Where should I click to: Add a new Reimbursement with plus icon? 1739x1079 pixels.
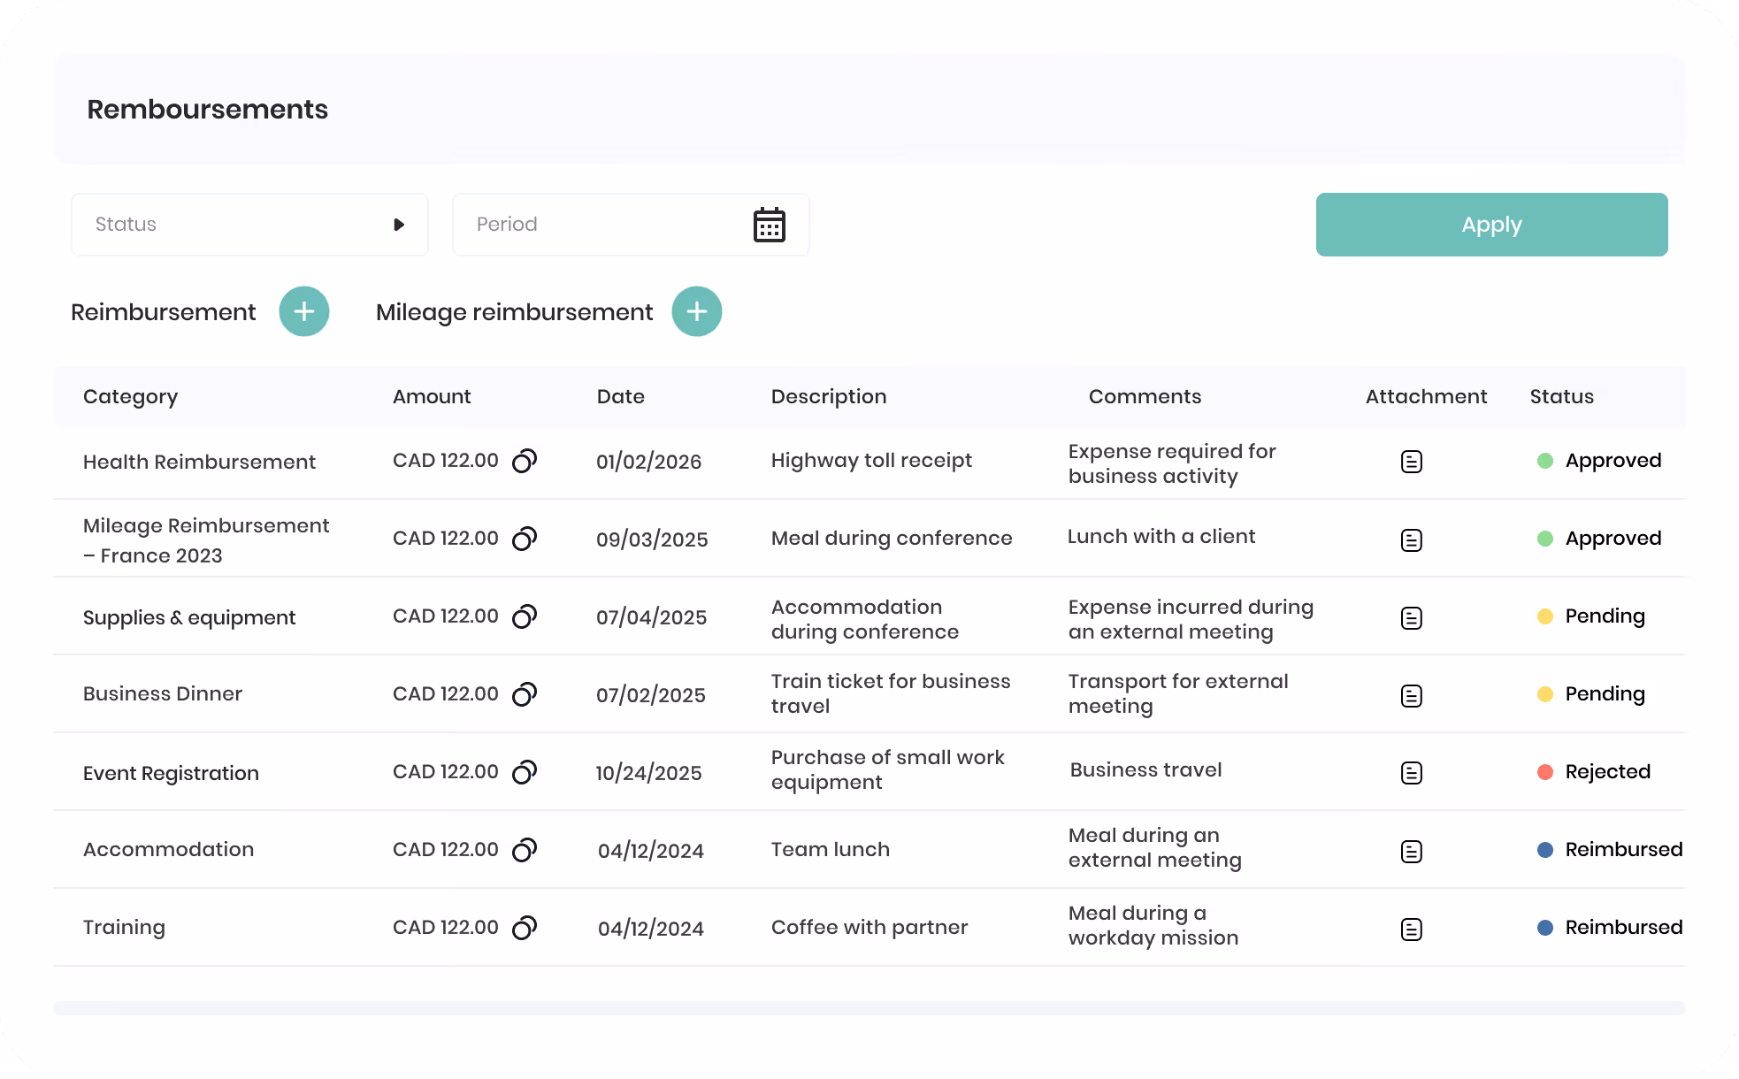coord(304,311)
